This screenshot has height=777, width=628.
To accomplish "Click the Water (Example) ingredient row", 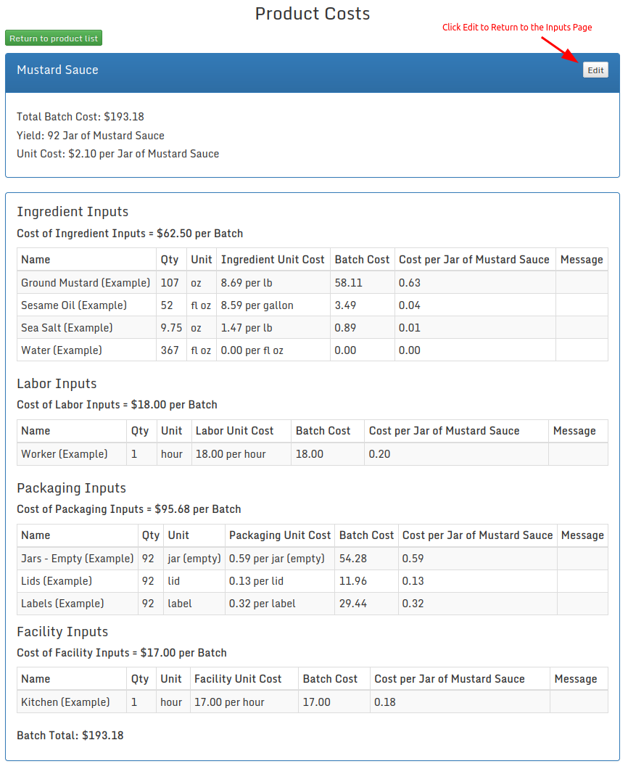I will (62, 350).
